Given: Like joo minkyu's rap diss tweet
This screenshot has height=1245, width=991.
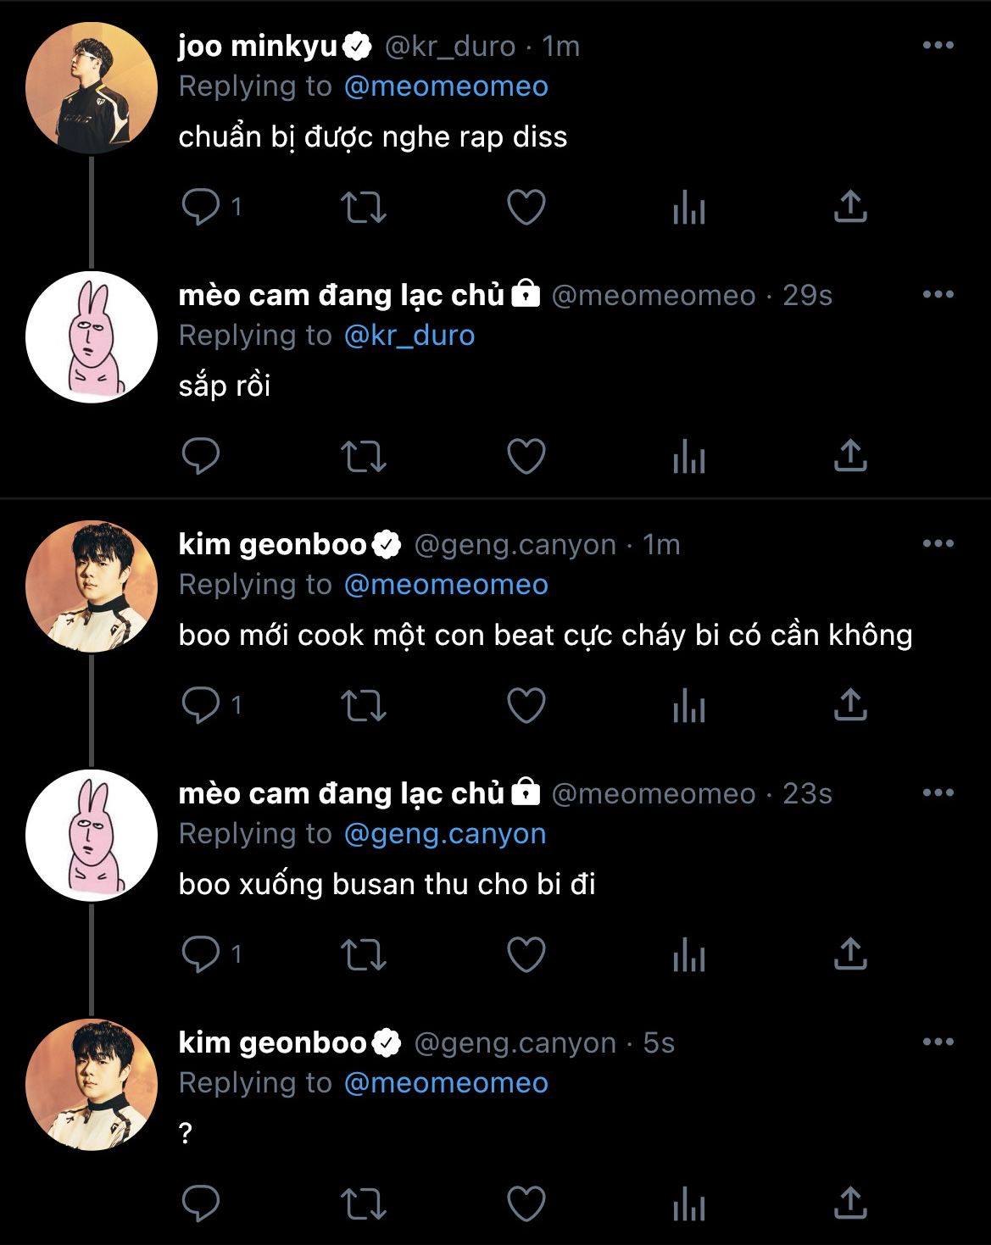Looking at the screenshot, I should pos(526,207).
